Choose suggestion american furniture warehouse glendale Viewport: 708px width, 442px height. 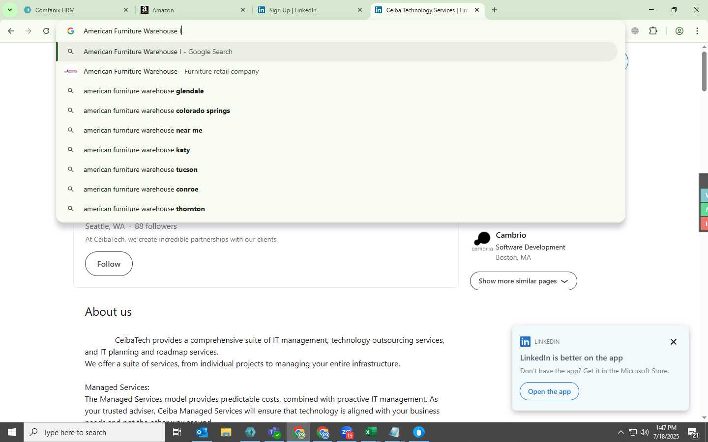click(x=337, y=91)
